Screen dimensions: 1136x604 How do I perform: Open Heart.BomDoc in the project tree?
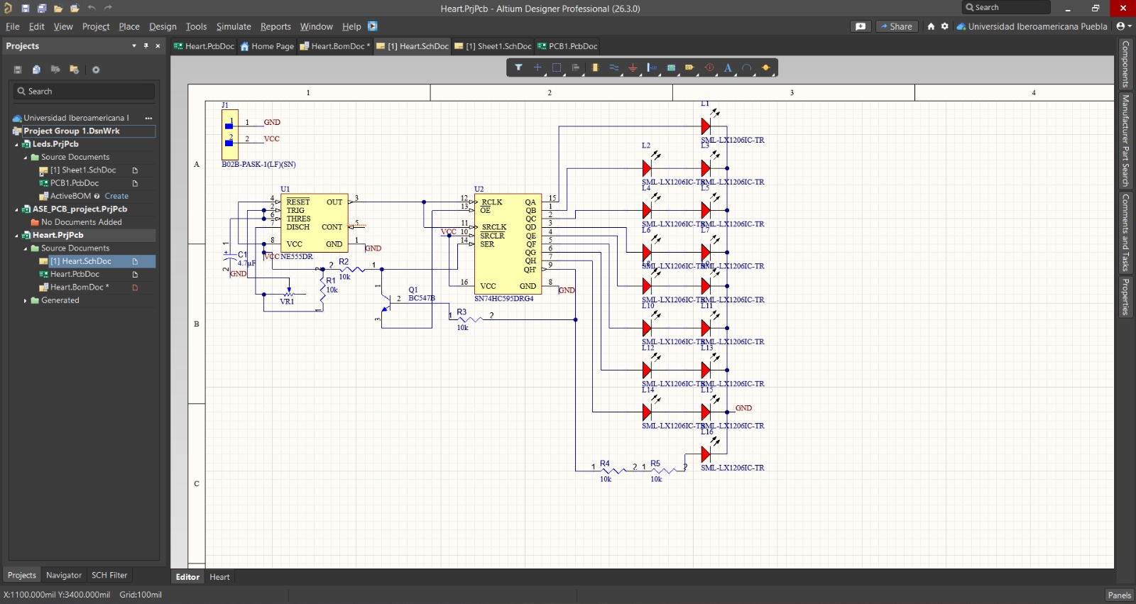pyautogui.click(x=79, y=287)
